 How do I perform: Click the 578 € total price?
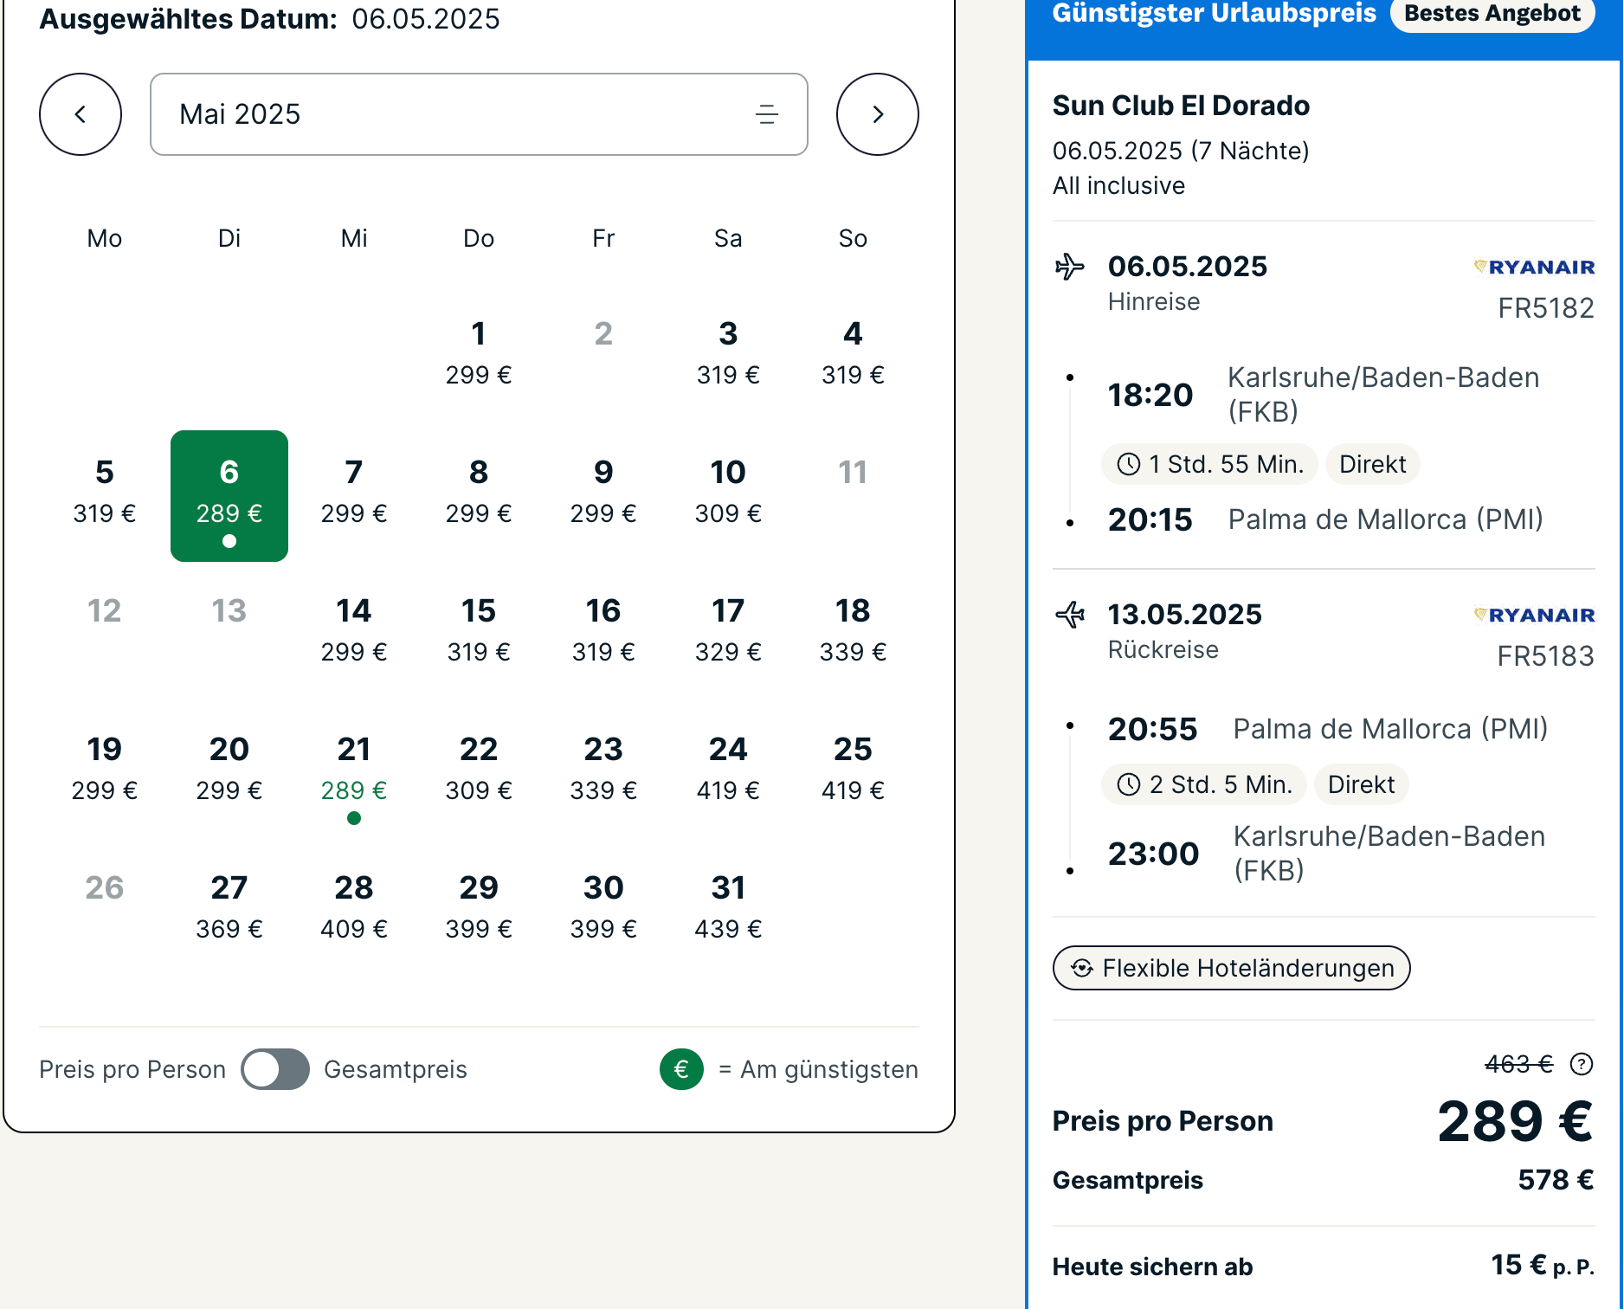(1556, 1180)
